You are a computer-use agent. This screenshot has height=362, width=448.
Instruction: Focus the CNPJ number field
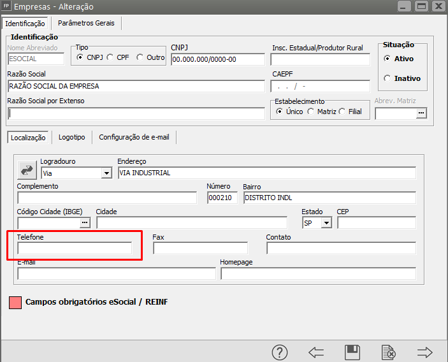[x=217, y=59]
